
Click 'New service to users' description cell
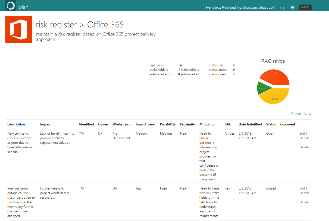tap(20, 143)
